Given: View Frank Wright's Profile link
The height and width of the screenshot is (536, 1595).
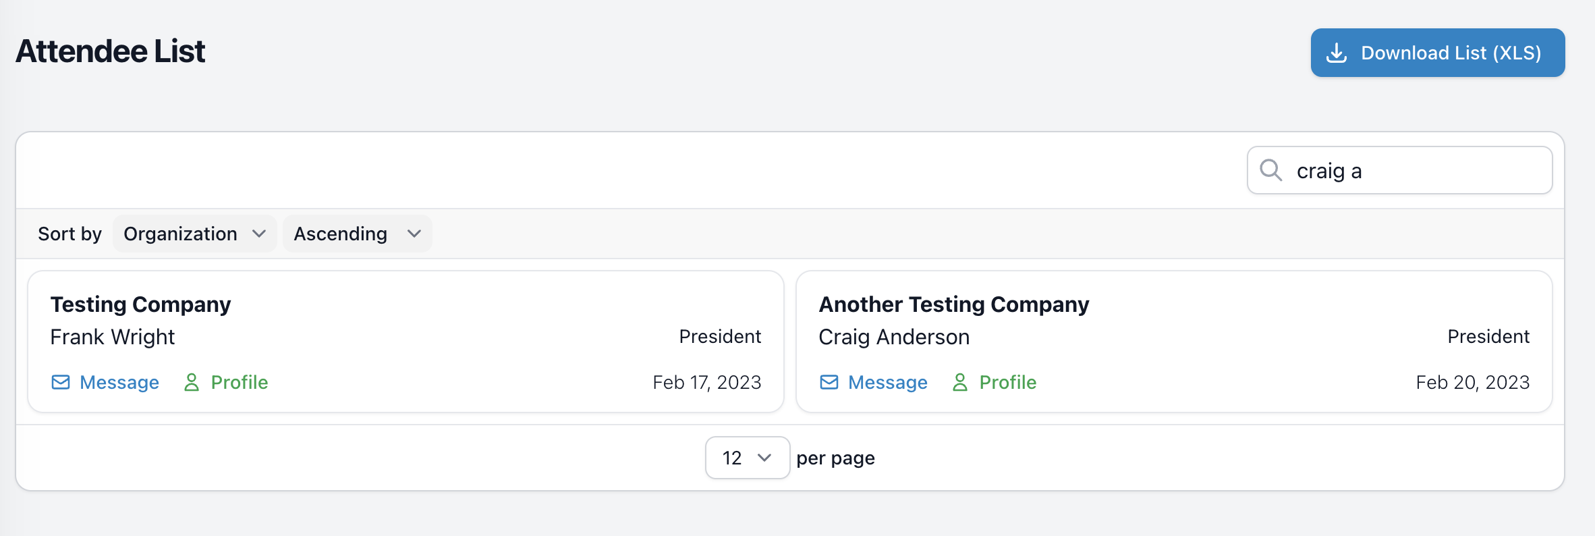Looking at the screenshot, I should tap(240, 382).
